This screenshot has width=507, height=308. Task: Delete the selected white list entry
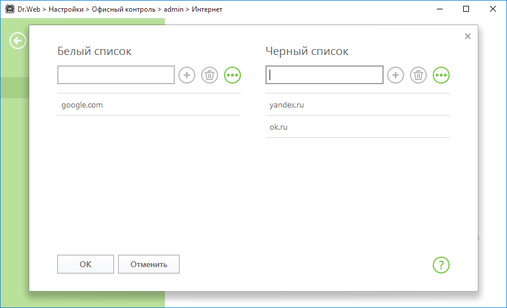point(209,75)
